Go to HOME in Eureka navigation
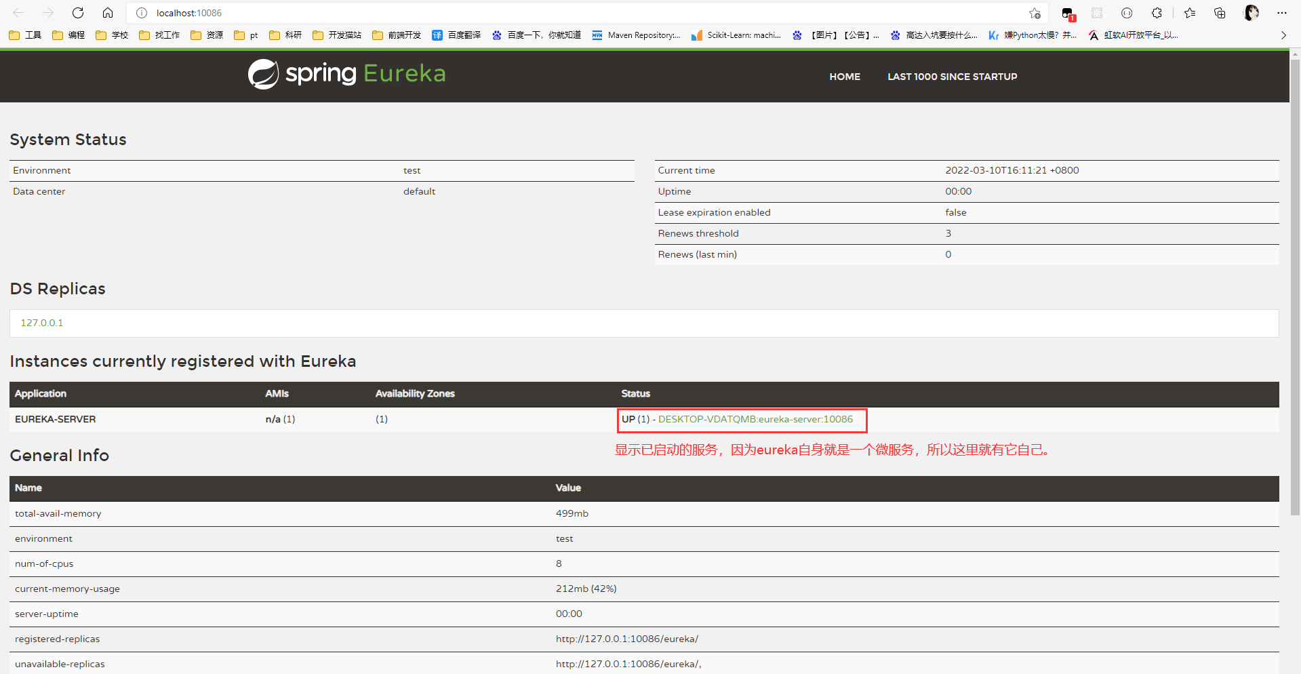This screenshot has height=674, width=1301. 845,77
